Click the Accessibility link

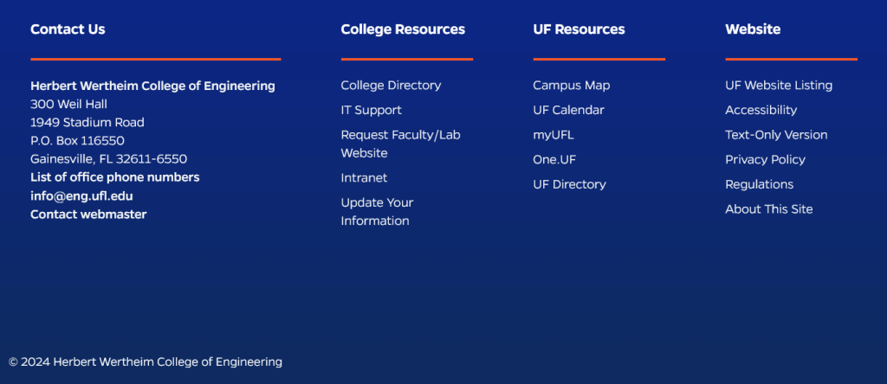(x=761, y=110)
